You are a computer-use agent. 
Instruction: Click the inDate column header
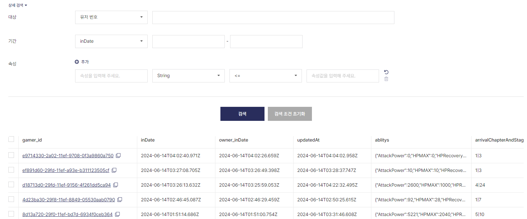point(148,140)
